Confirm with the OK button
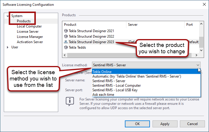 pos(137,124)
